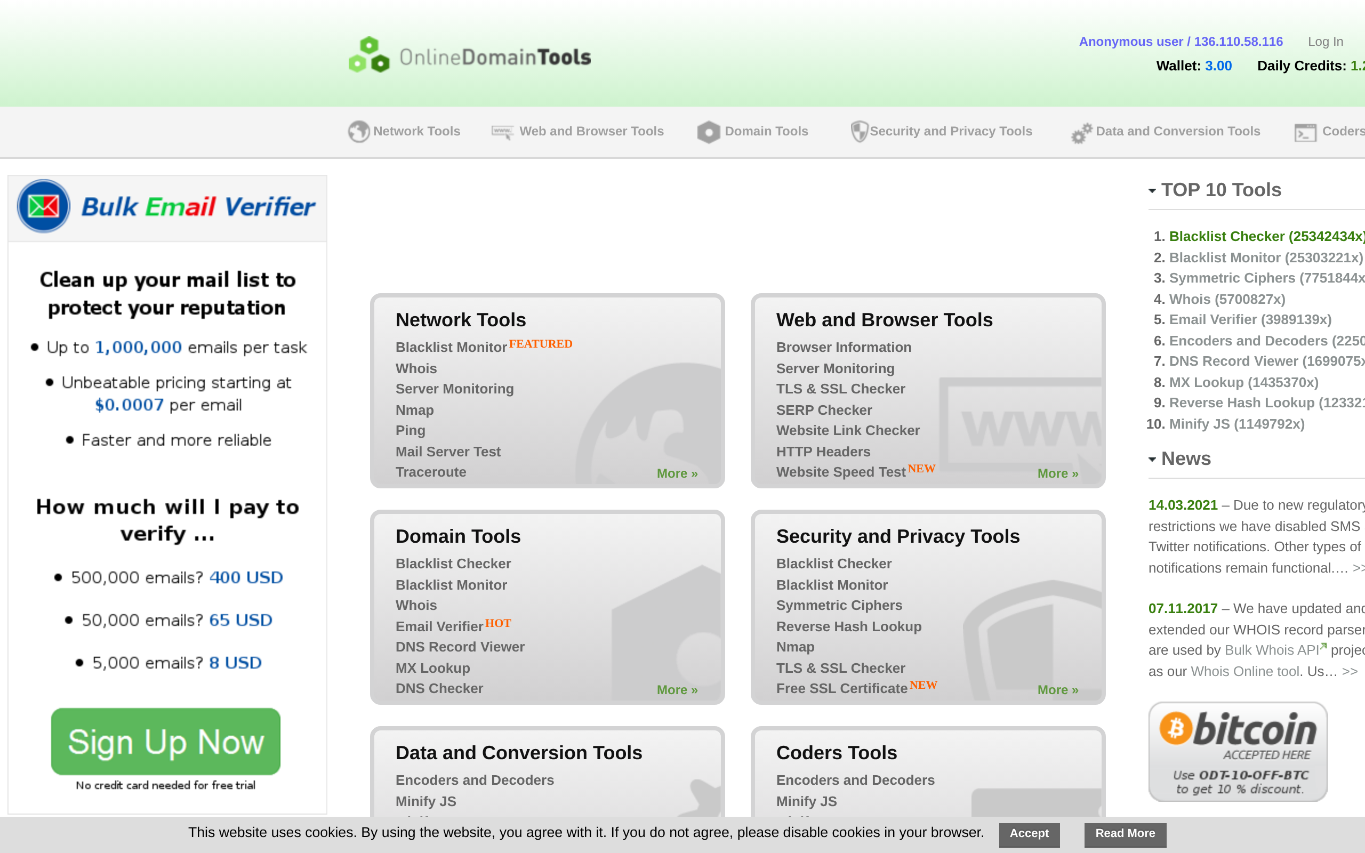Click the Bitcoin accepted here badge

click(x=1238, y=752)
